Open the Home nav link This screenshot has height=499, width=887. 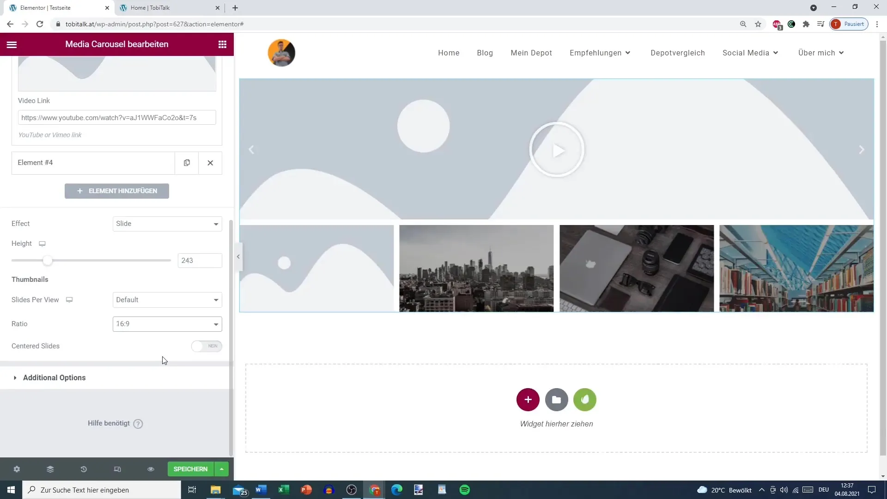pos(449,53)
